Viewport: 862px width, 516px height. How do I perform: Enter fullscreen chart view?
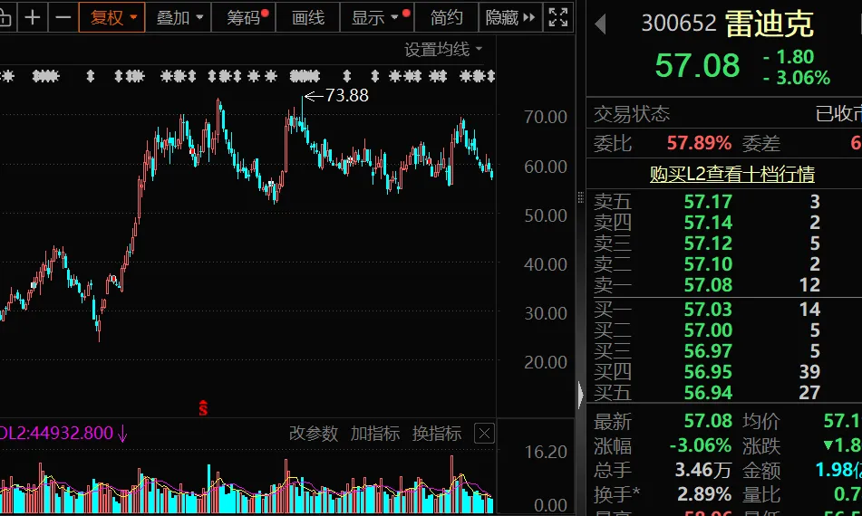coord(558,17)
